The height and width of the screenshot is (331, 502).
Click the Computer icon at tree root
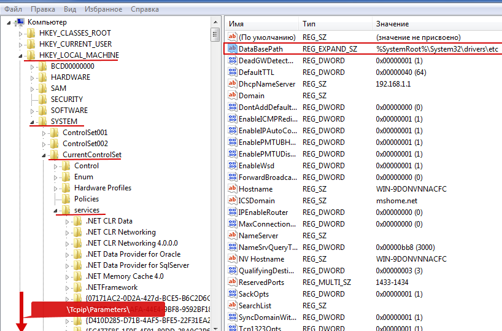[x=20, y=22]
